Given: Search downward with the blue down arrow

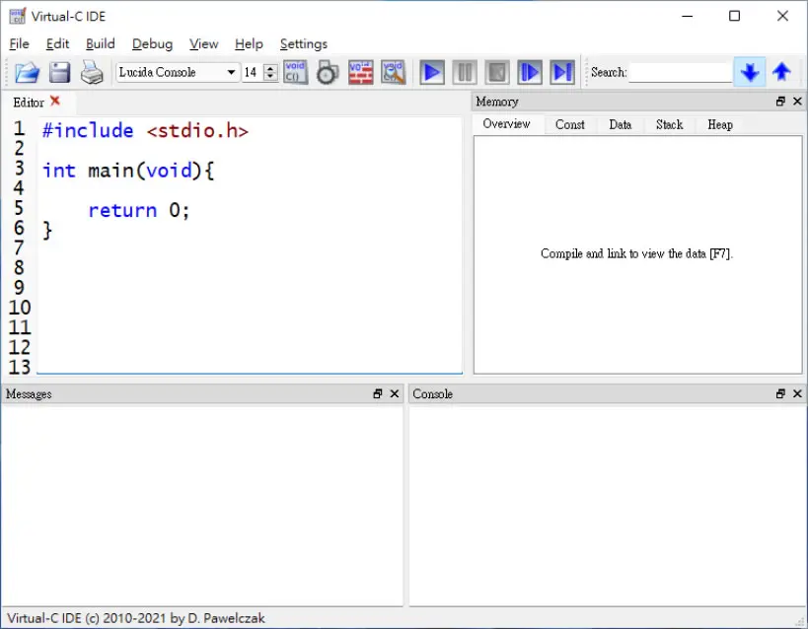Looking at the screenshot, I should pos(750,72).
